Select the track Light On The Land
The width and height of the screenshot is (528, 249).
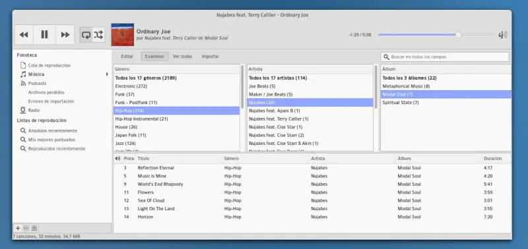[312, 209]
